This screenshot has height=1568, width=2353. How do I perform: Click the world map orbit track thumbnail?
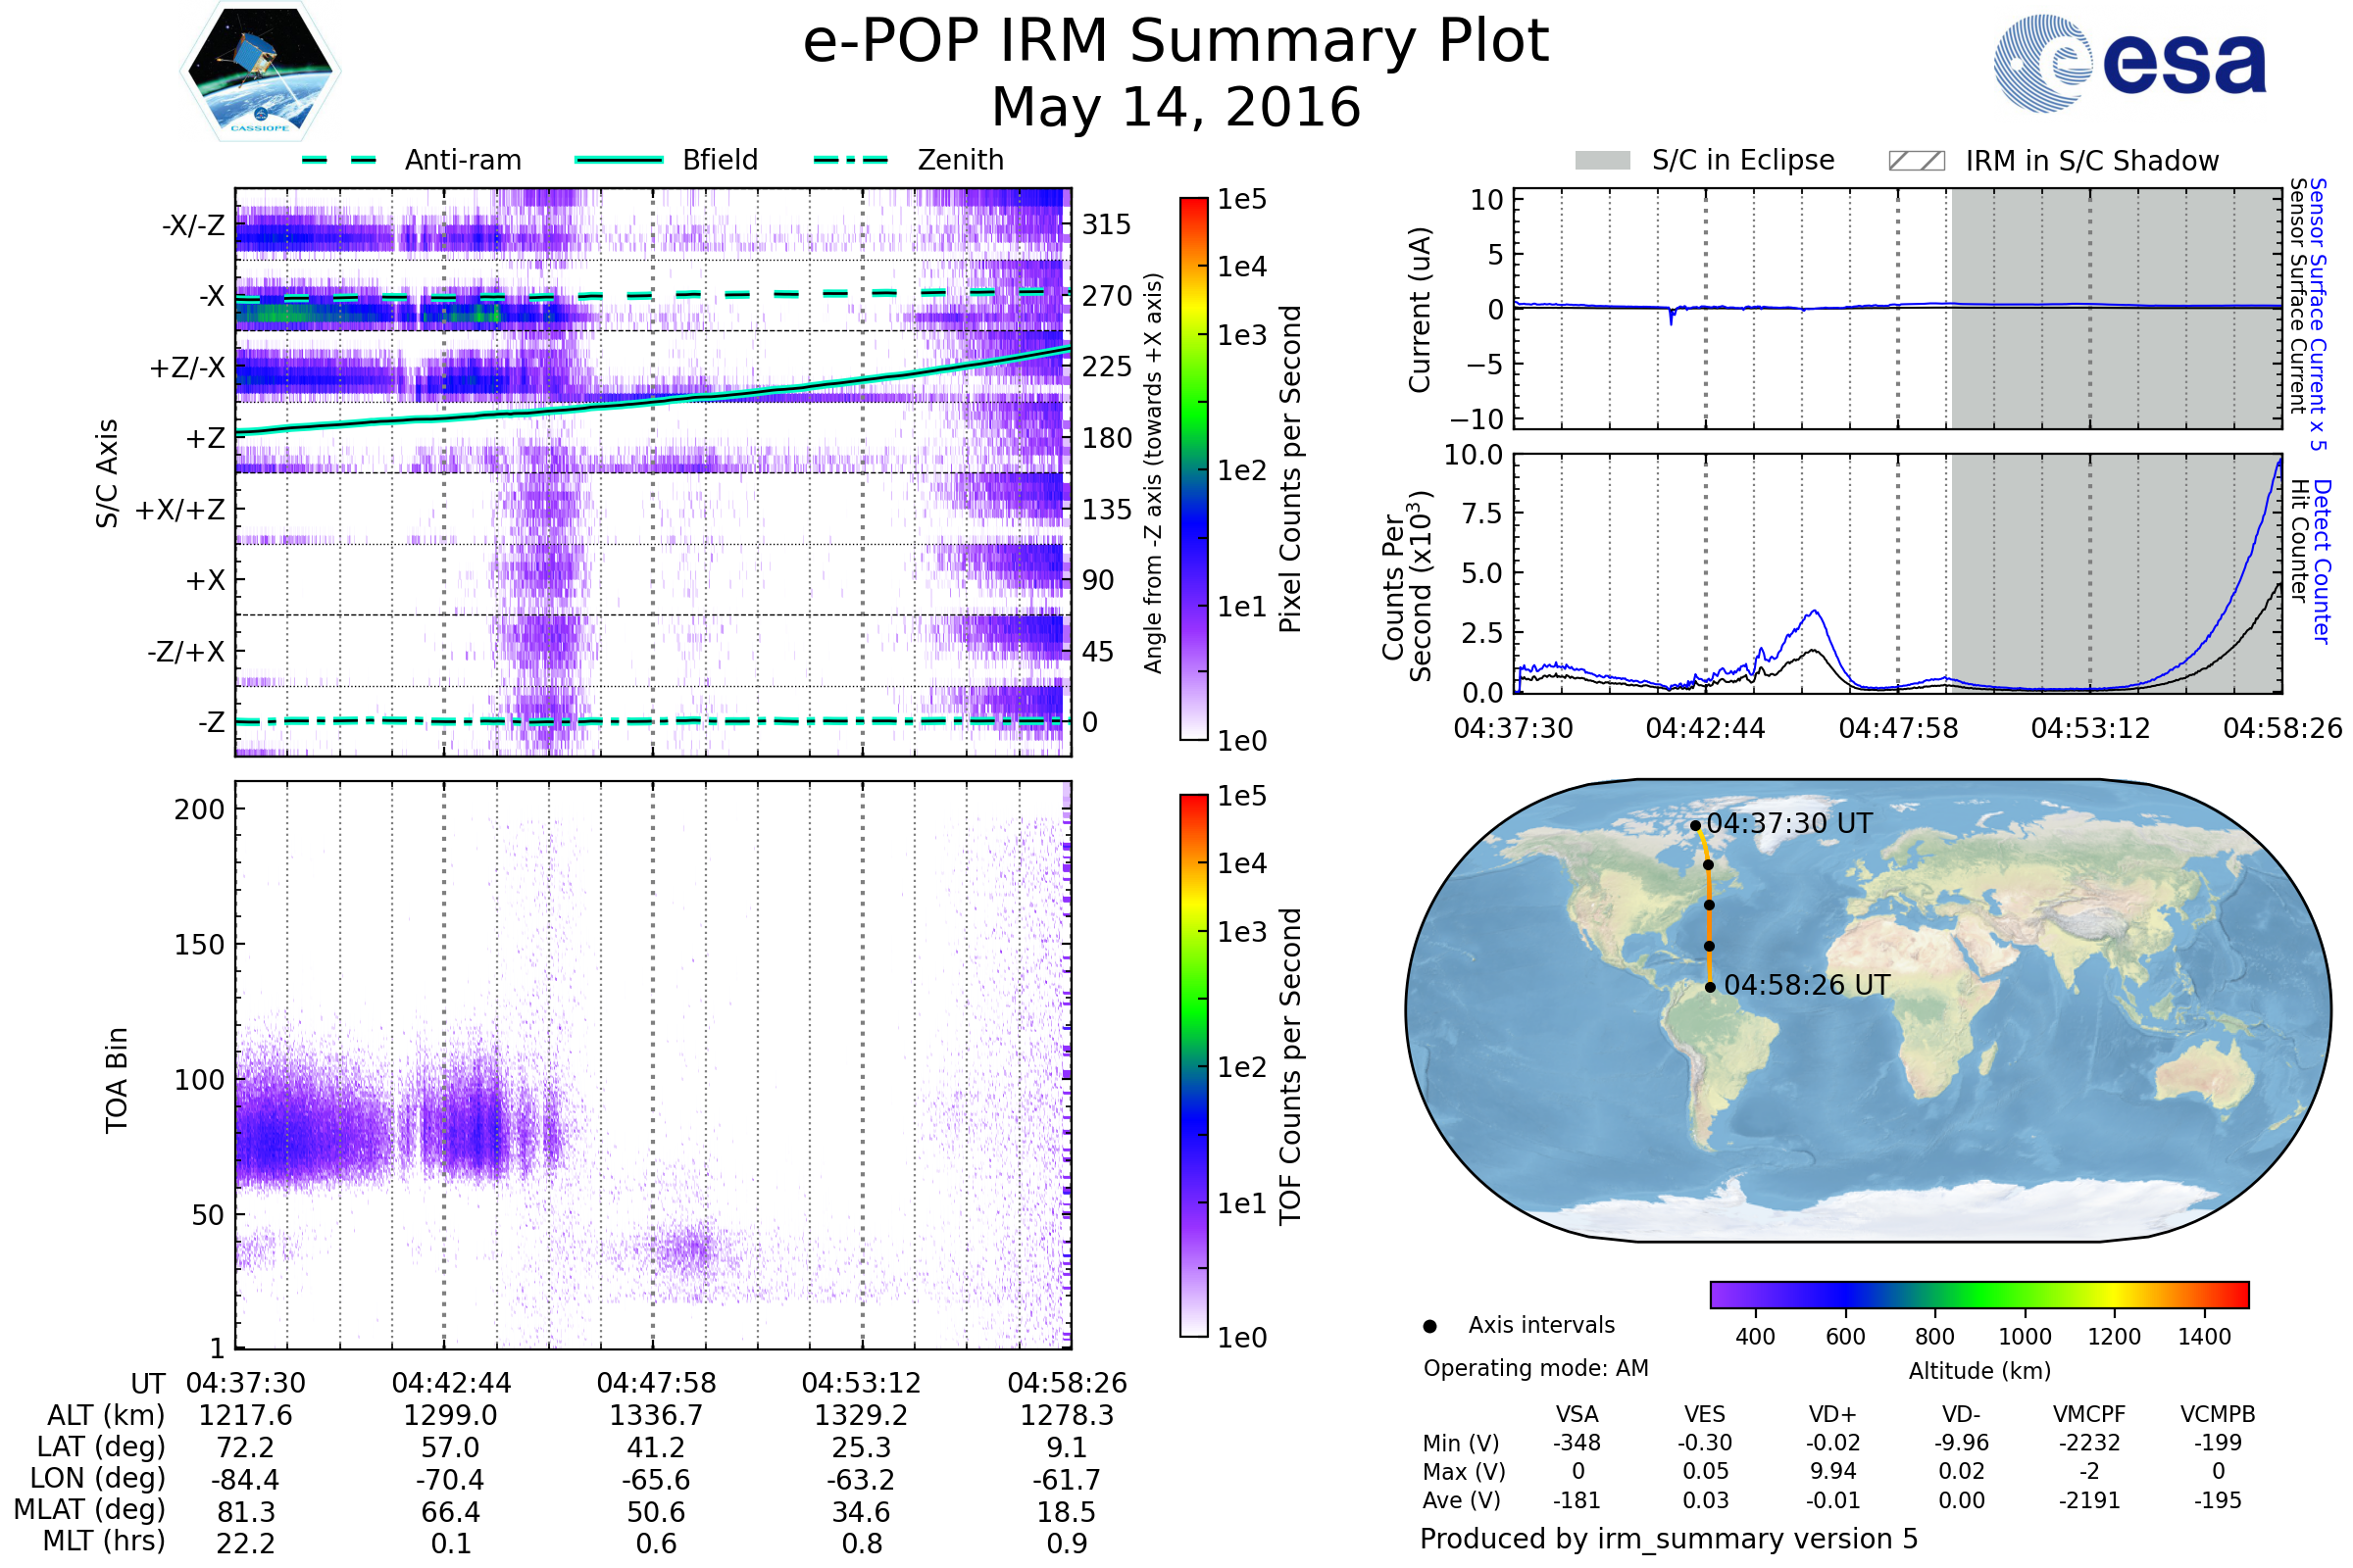tap(1867, 1010)
